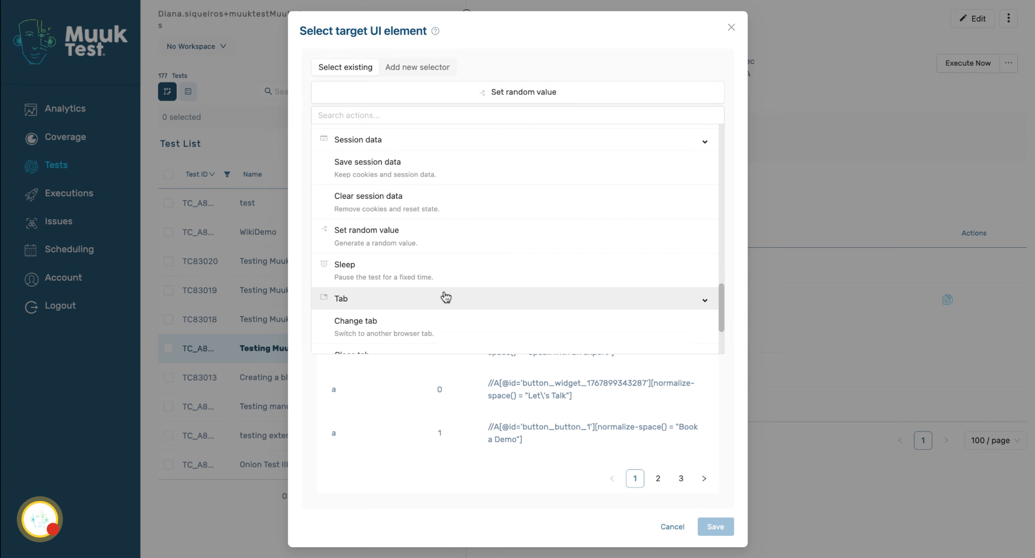Screen dimensions: 1035x558
Task: Click the Logout arrow icon
Action: [x=31, y=307]
